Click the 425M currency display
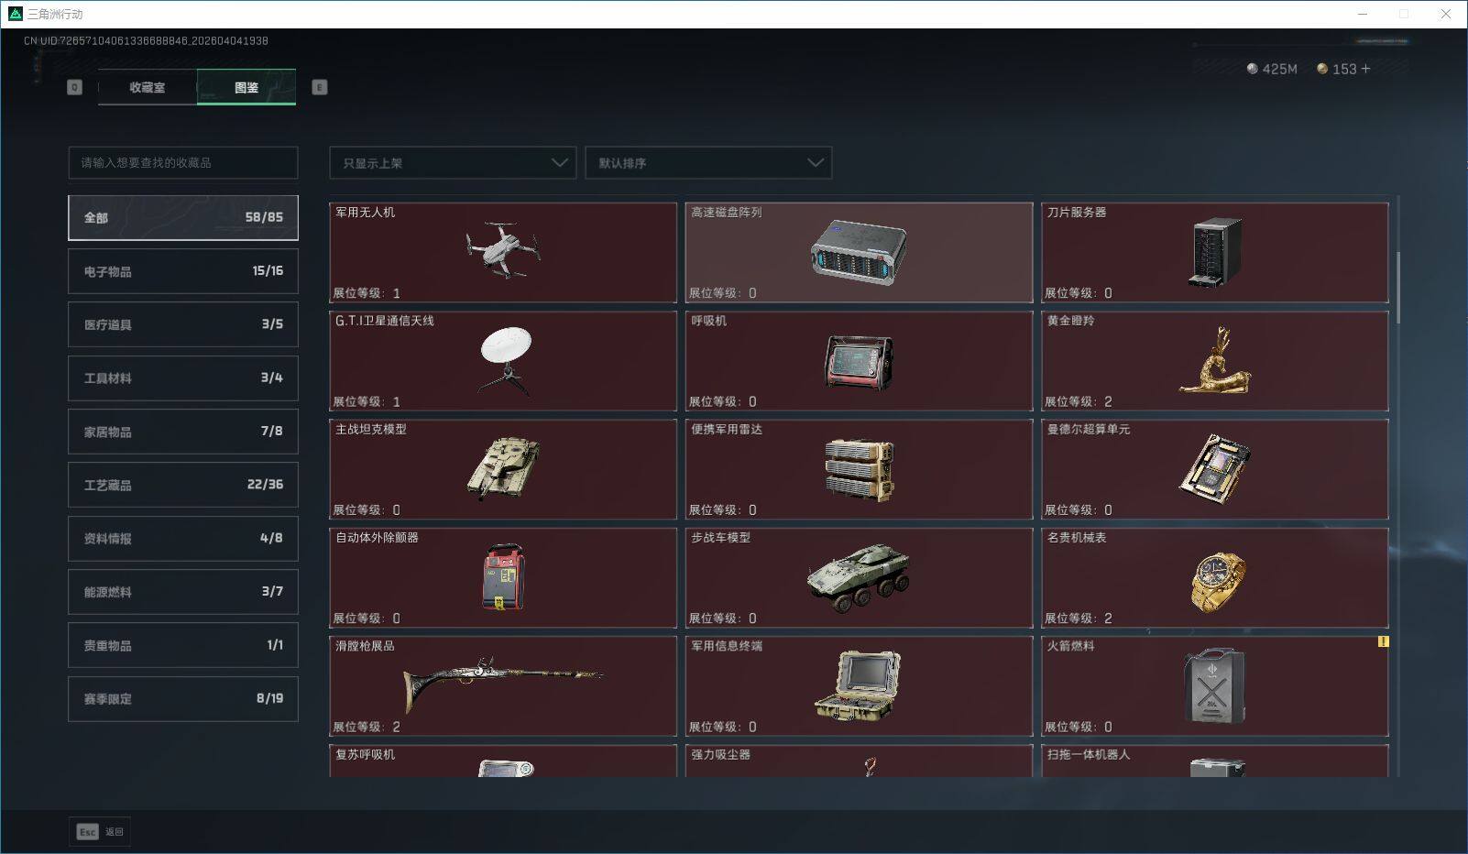Image resolution: width=1468 pixels, height=854 pixels. click(x=1274, y=68)
